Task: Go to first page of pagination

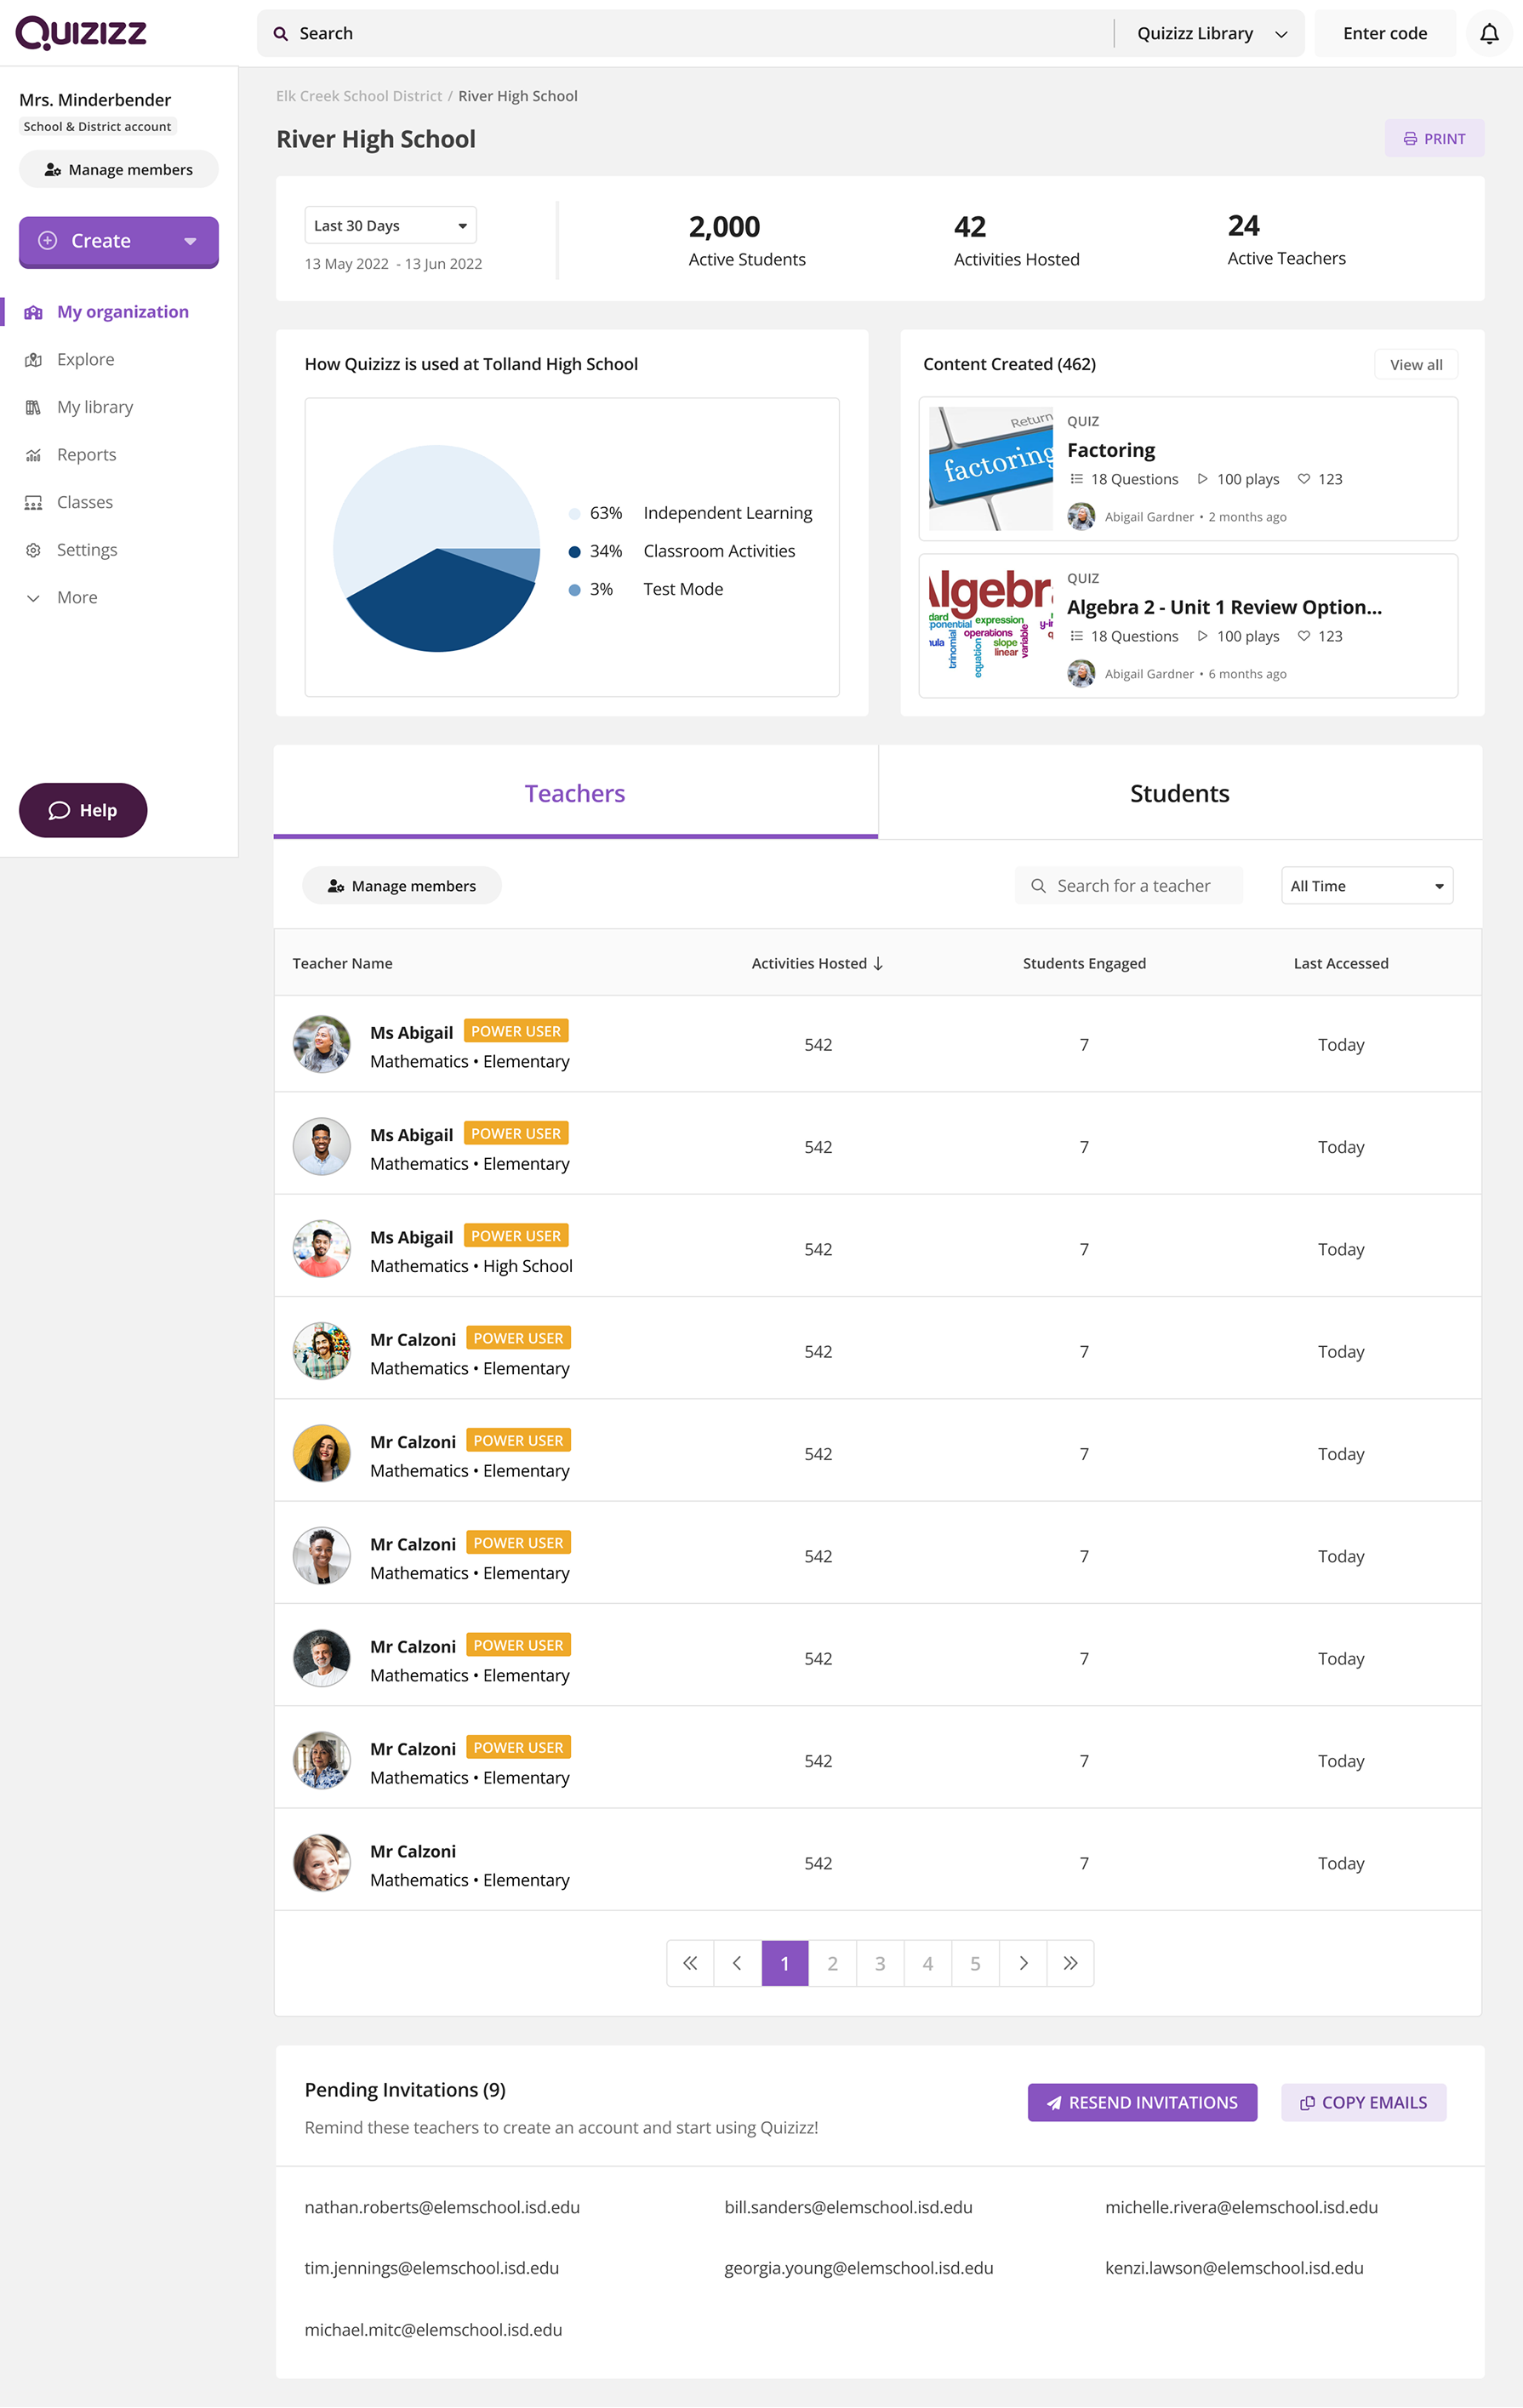Action: pyautogui.click(x=690, y=1963)
